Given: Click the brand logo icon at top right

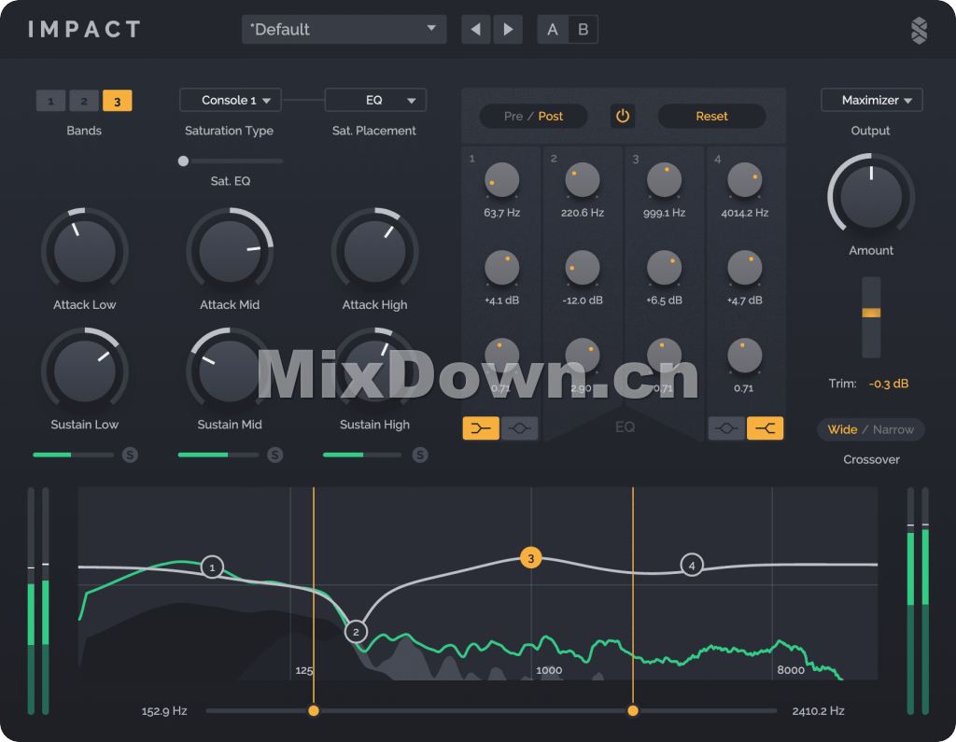Looking at the screenshot, I should point(919,31).
